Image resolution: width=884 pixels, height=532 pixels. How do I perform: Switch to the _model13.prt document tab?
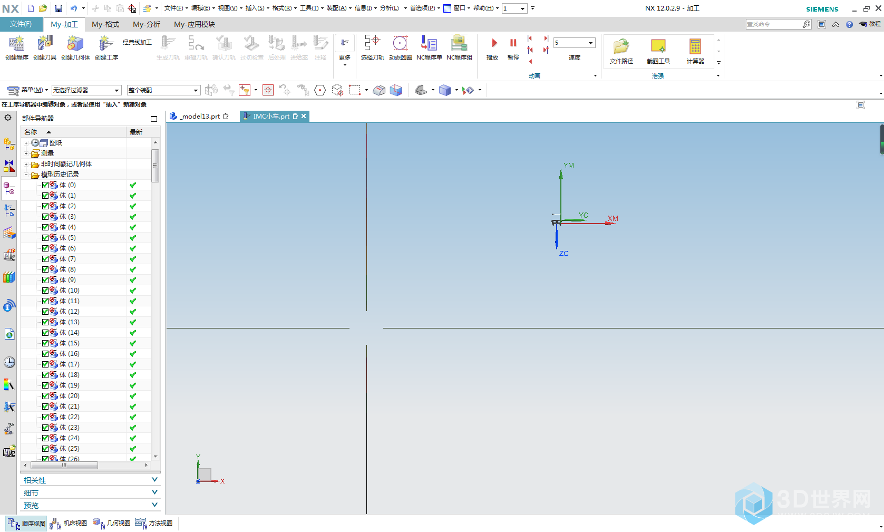[200, 116]
